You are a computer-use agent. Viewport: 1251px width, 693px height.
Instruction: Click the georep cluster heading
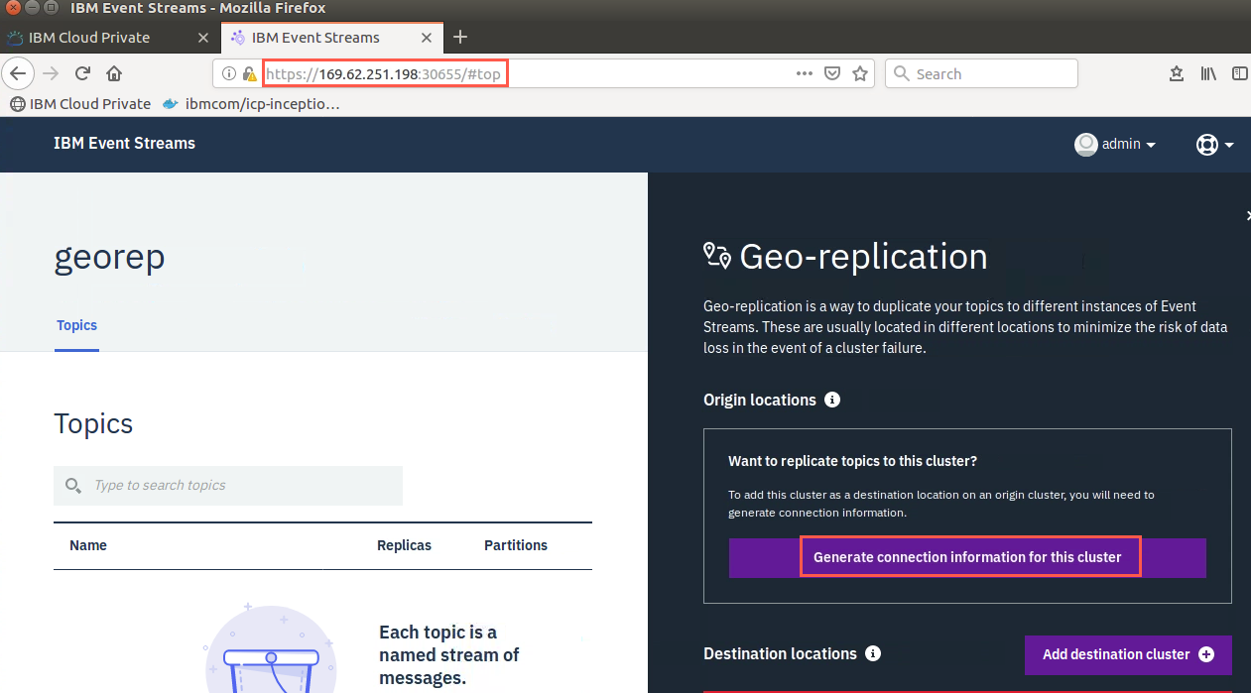point(109,258)
